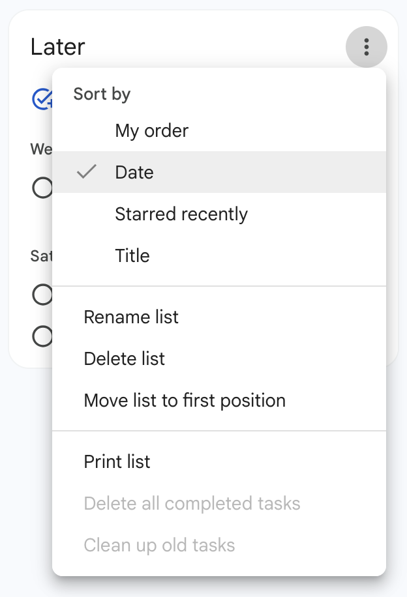The height and width of the screenshot is (597, 407).
Task: Open the three-dot options menu for Later list
Action: click(366, 47)
